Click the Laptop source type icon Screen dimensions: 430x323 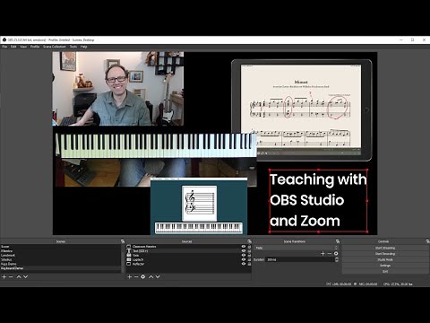coord(129,259)
